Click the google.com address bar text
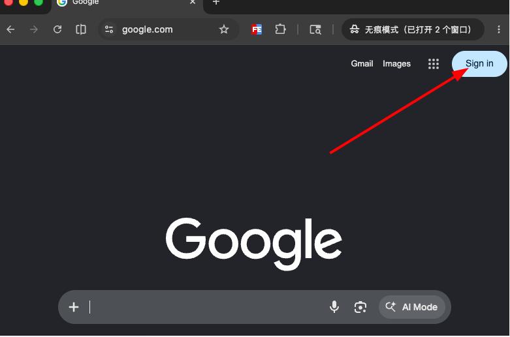Screen dimensions: 510x337 point(148,29)
